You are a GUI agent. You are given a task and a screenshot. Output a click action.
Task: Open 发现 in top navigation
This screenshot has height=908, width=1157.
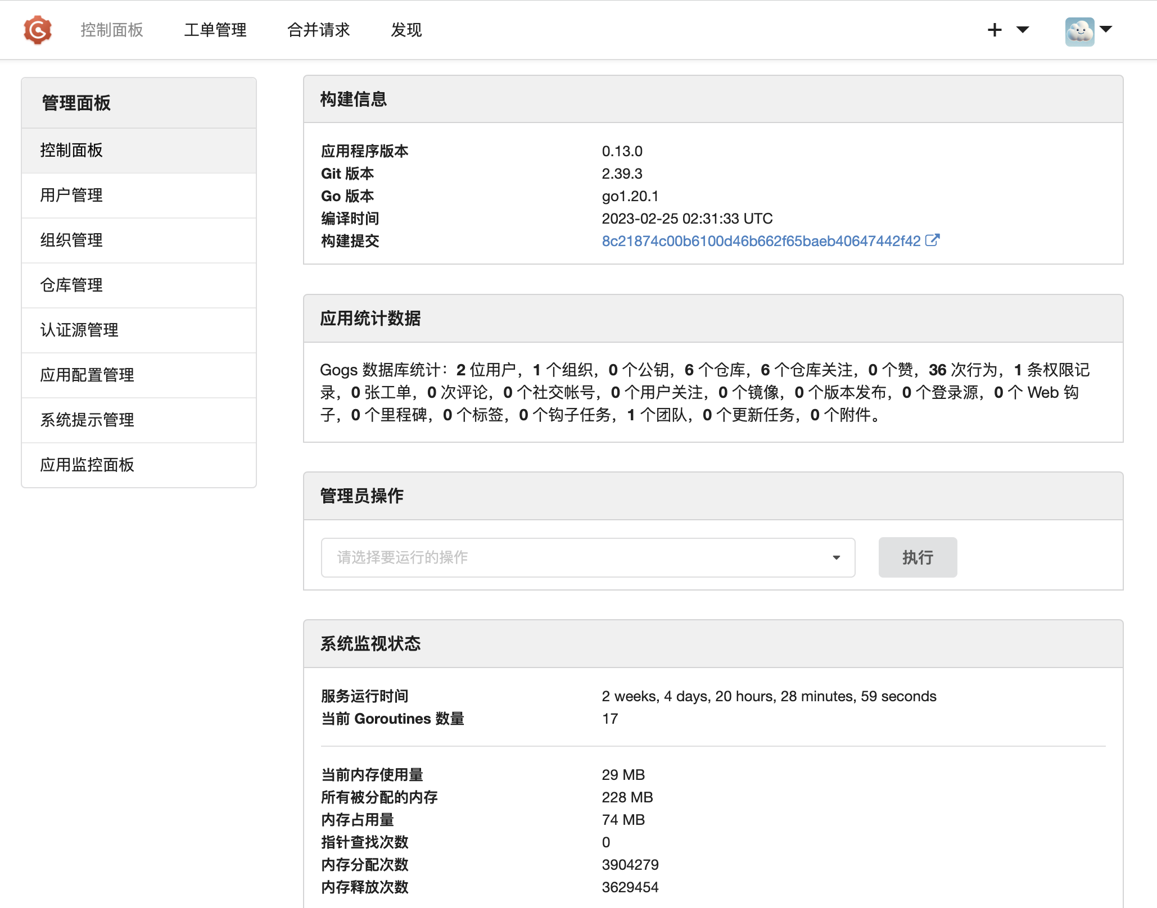tap(406, 30)
